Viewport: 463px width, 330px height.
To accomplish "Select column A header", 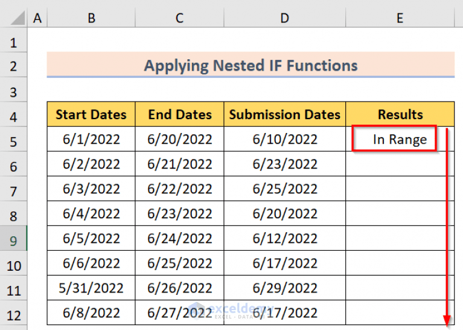I will point(37,18).
